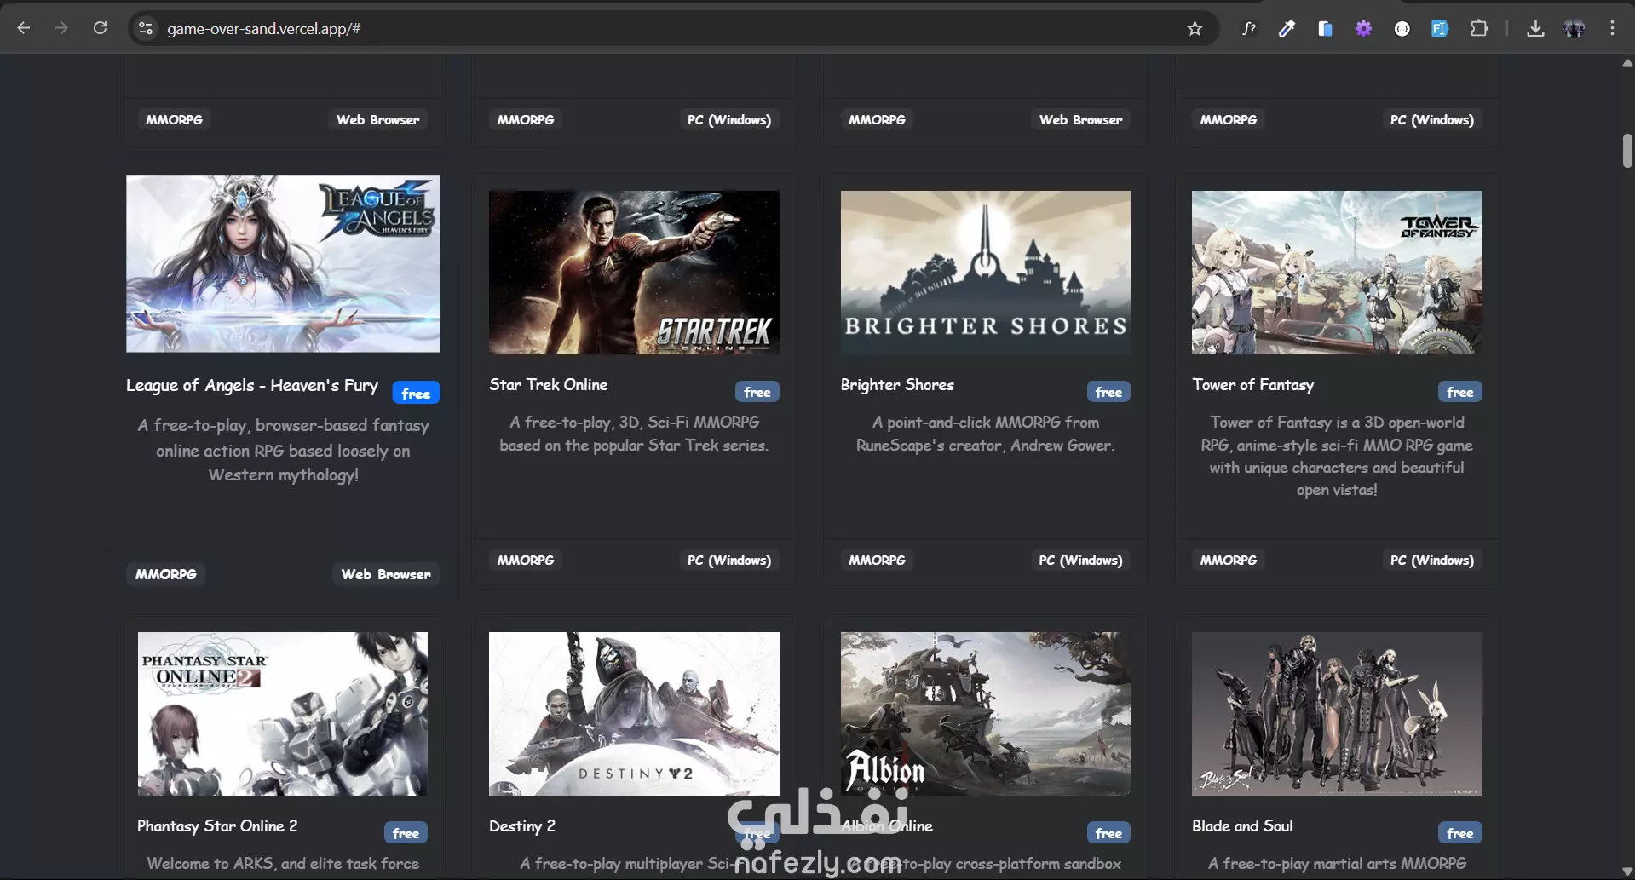Open League of Angels game thumbnail
The image size is (1635, 880).
[283, 264]
